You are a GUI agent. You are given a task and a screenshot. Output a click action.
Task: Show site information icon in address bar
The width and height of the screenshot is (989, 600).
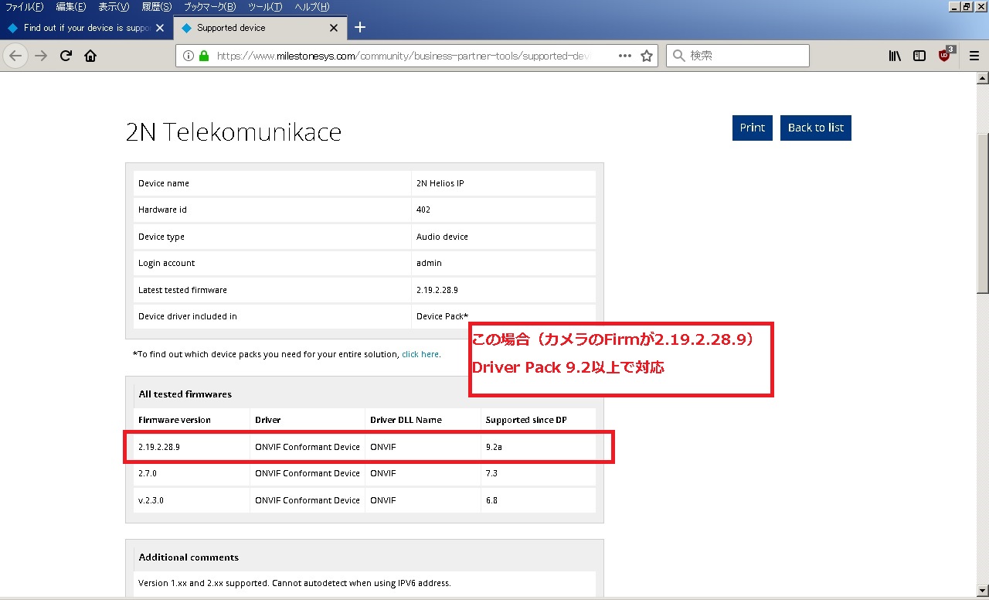189,56
